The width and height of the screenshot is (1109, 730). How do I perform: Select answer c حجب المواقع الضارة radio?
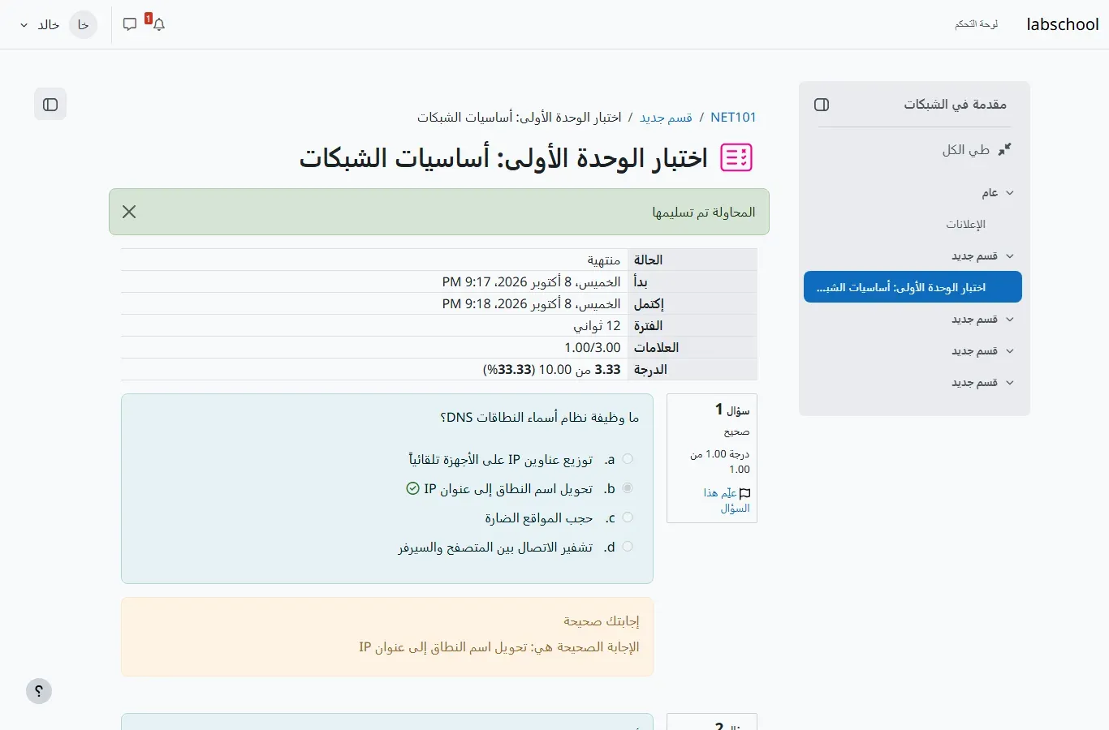(628, 517)
